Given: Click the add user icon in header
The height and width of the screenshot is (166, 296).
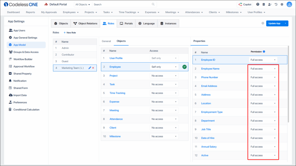Looking at the screenshot, I should click(x=270, y=4).
